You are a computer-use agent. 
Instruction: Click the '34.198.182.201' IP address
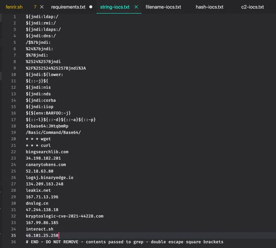(x=43, y=158)
